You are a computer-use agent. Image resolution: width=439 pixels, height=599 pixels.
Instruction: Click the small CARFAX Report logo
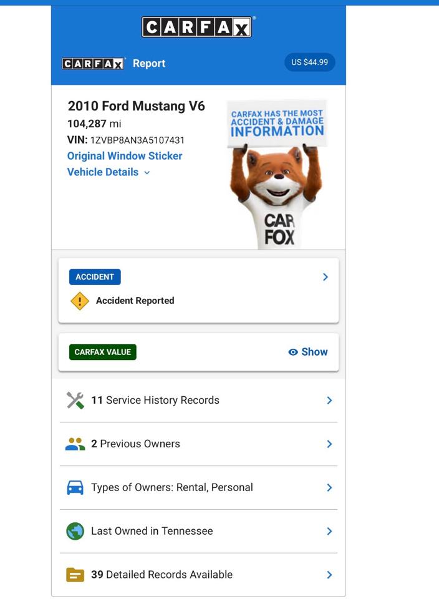coord(94,64)
